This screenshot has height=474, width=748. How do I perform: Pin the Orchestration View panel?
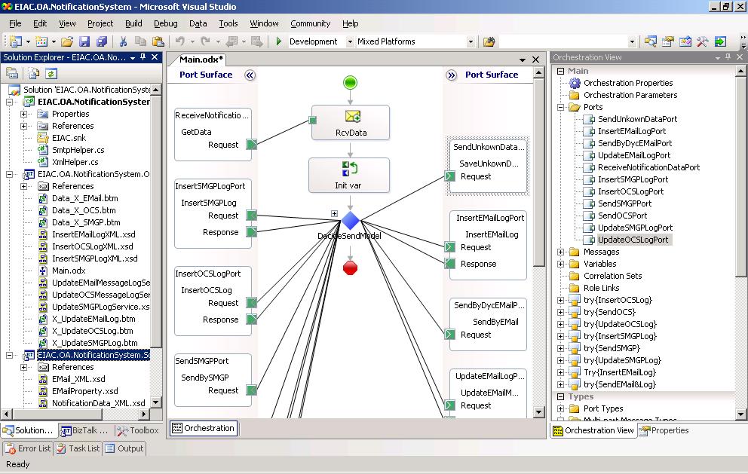pos(728,57)
